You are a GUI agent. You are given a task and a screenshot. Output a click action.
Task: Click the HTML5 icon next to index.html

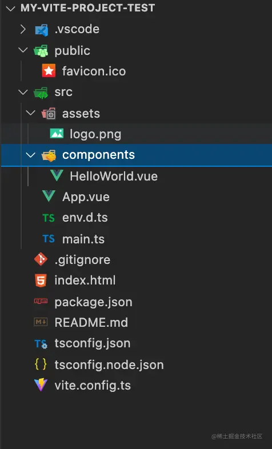tap(41, 280)
